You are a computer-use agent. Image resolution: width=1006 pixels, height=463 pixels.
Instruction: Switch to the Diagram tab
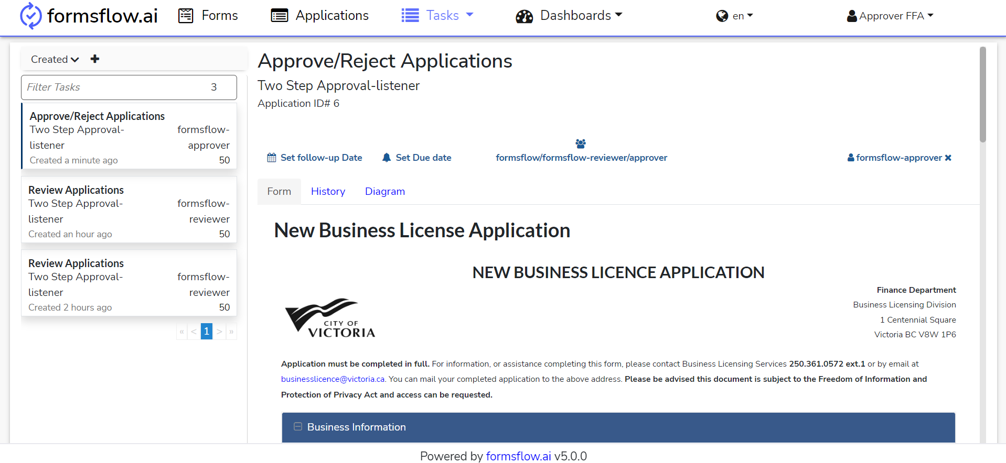click(x=385, y=192)
